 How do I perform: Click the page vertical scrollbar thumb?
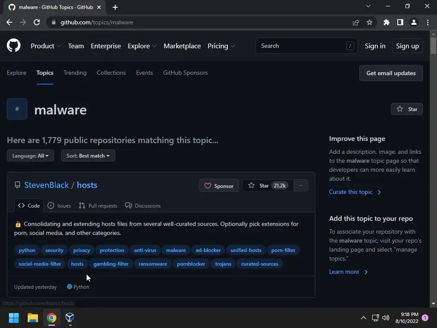click(433, 45)
